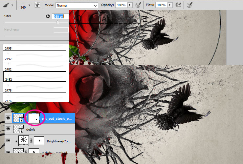
Task: Click the debris layer thumbnail
Action: click(18, 129)
